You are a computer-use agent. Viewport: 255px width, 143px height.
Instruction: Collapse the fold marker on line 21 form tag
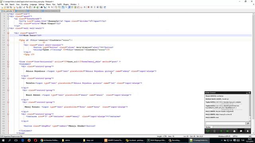point(8,62)
